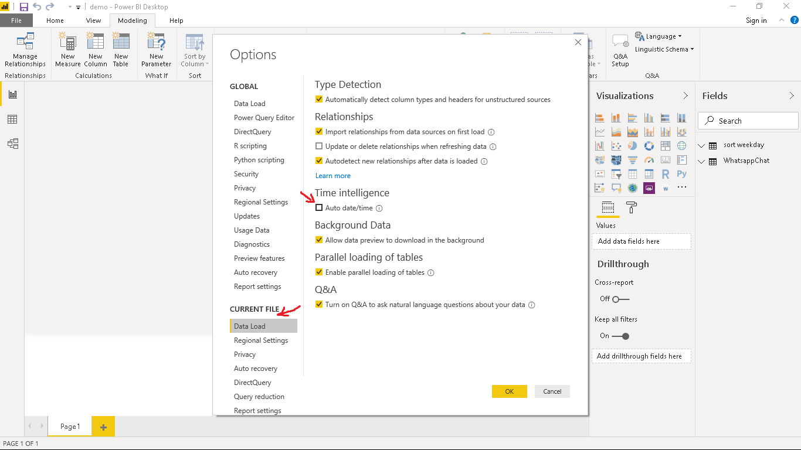Expand the WhatsappChat table in Fields
The image size is (801, 450).
click(x=702, y=161)
